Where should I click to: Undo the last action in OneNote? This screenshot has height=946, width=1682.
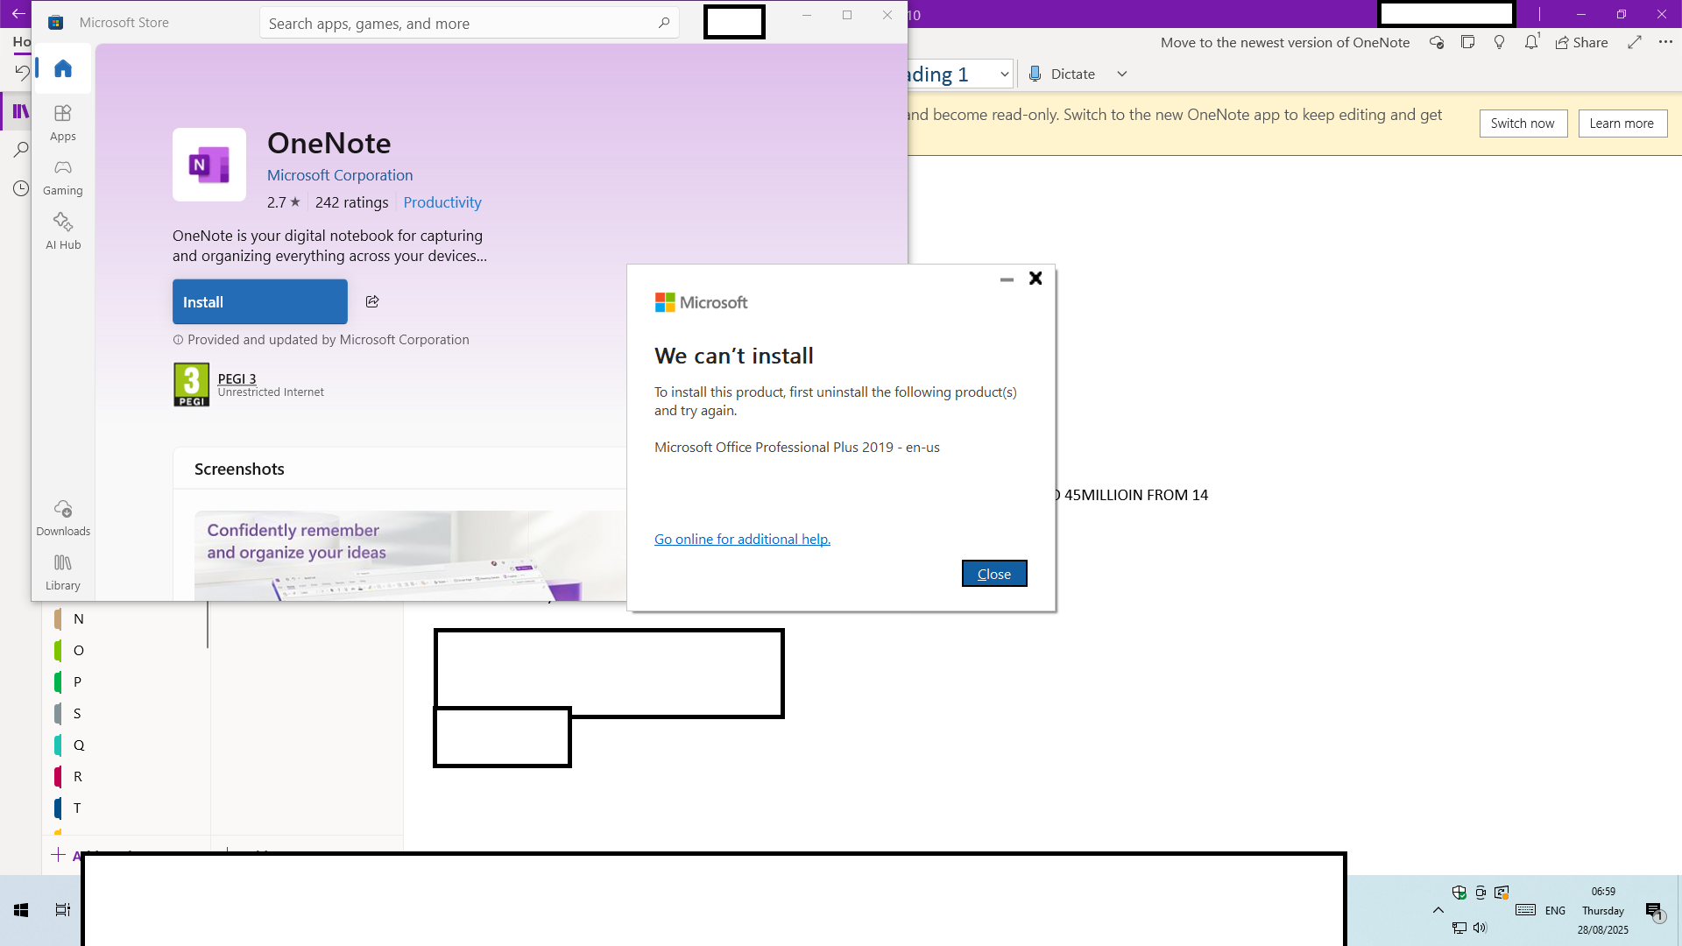point(22,73)
